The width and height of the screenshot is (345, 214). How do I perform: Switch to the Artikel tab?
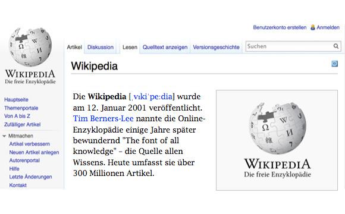click(x=74, y=47)
